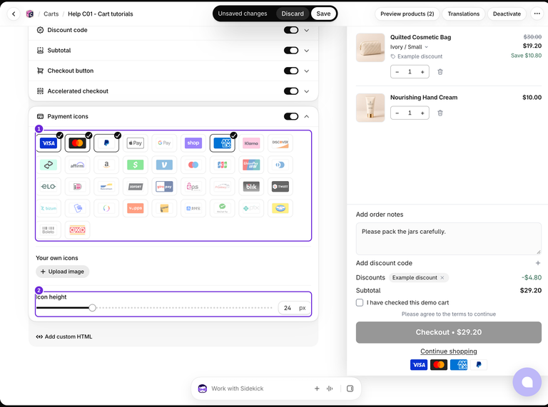Expand the Checkout button section chevron
The image size is (548, 407).
(x=307, y=71)
